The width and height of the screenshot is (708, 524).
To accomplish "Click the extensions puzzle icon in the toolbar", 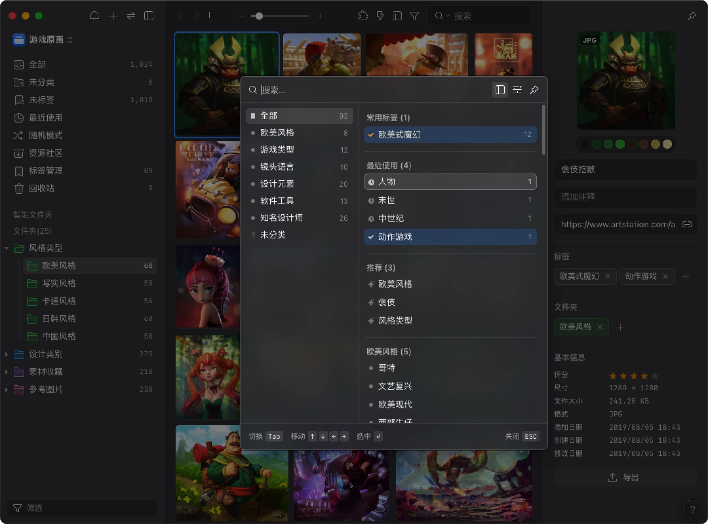I will pyautogui.click(x=363, y=16).
